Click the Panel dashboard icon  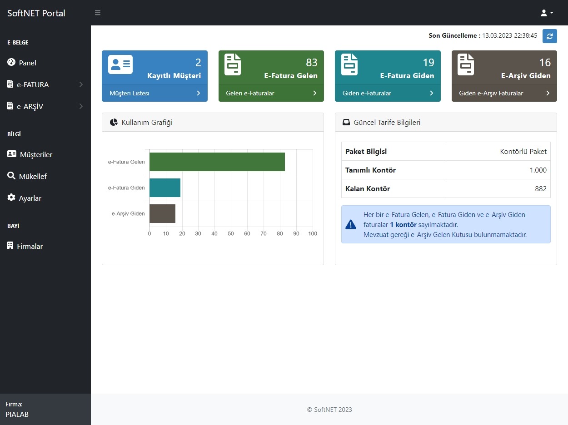pyautogui.click(x=11, y=62)
